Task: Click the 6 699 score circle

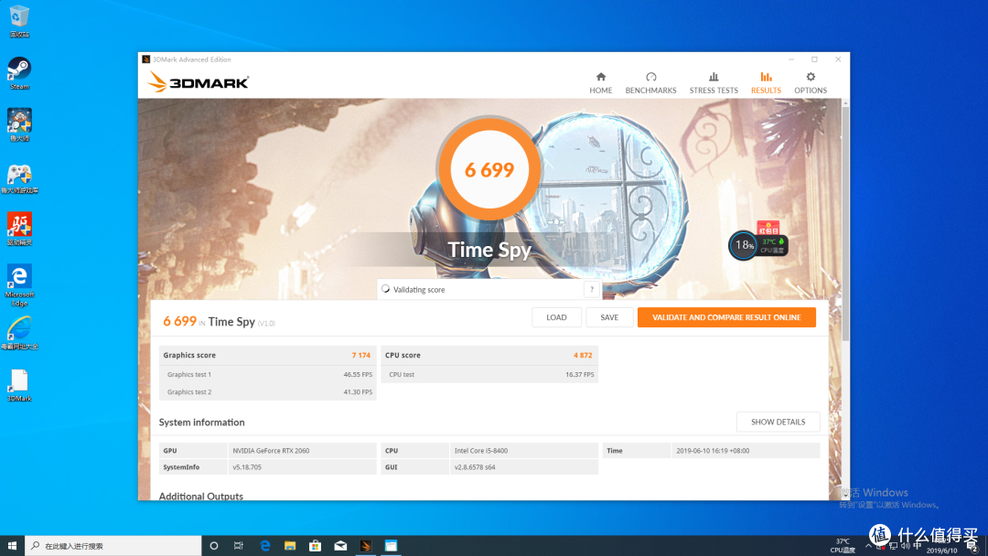Action: [489, 169]
